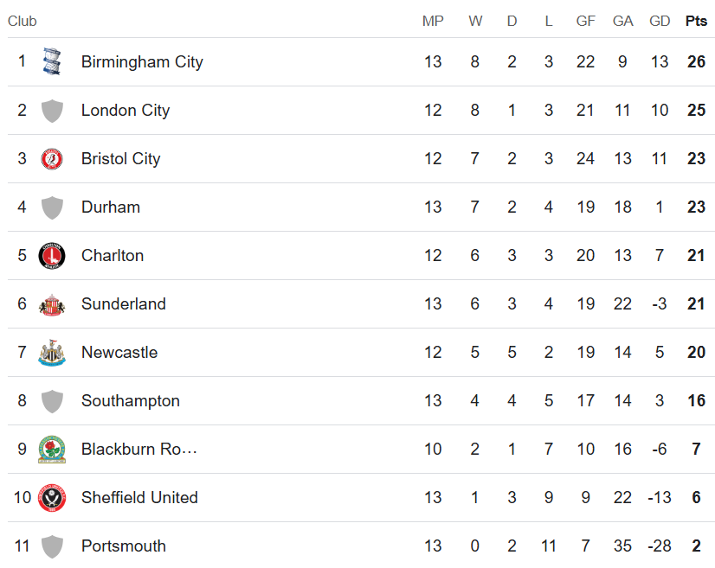Click the Charlton club crest
The height and width of the screenshot is (568, 715).
tap(52, 256)
